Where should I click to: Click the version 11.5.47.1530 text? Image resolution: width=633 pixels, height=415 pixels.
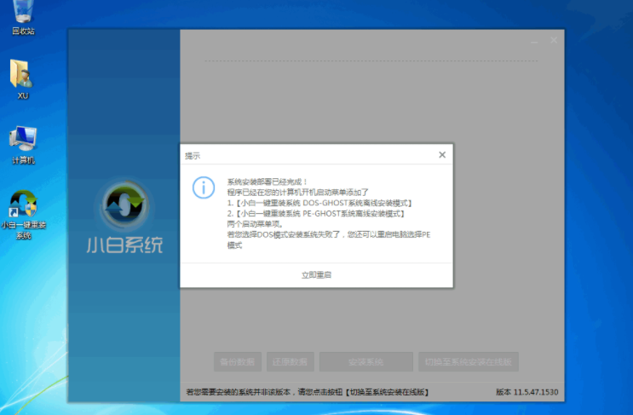tap(527, 392)
